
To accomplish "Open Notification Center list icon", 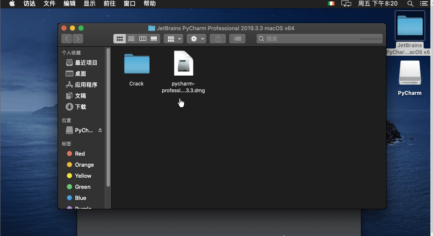I will click(424, 3).
